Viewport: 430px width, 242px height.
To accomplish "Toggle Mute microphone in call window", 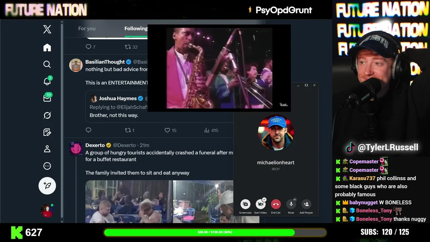I will pyautogui.click(x=291, y=204).
